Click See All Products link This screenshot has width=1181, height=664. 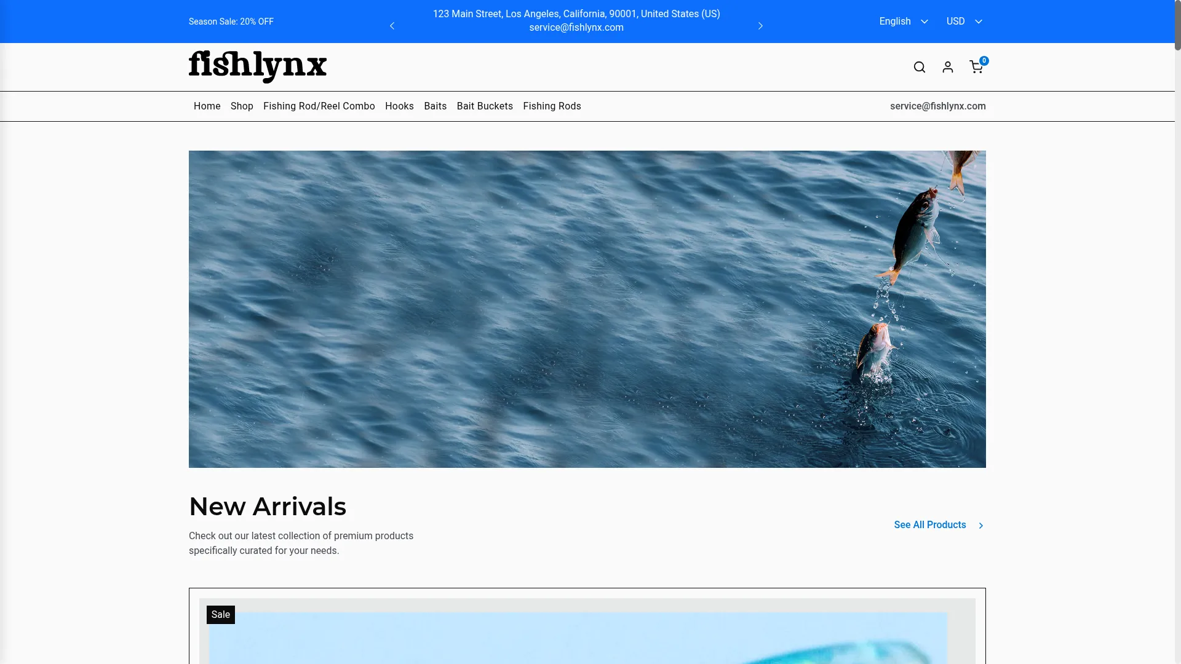(939, 525)
